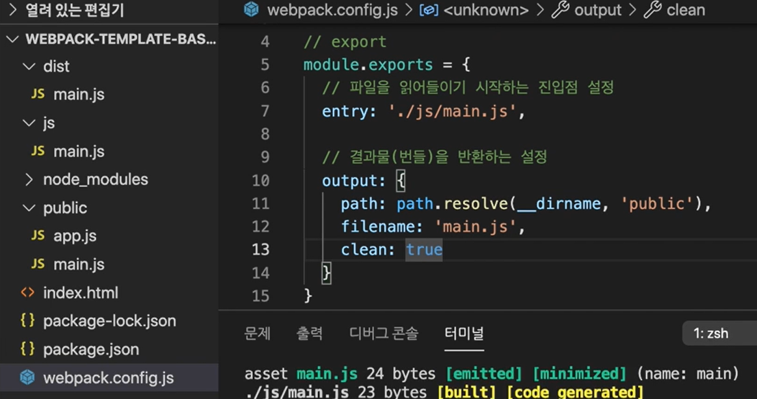This screenshot has height=399, width=757.
Task: Click output key on line 10
Action: [350, 181]
